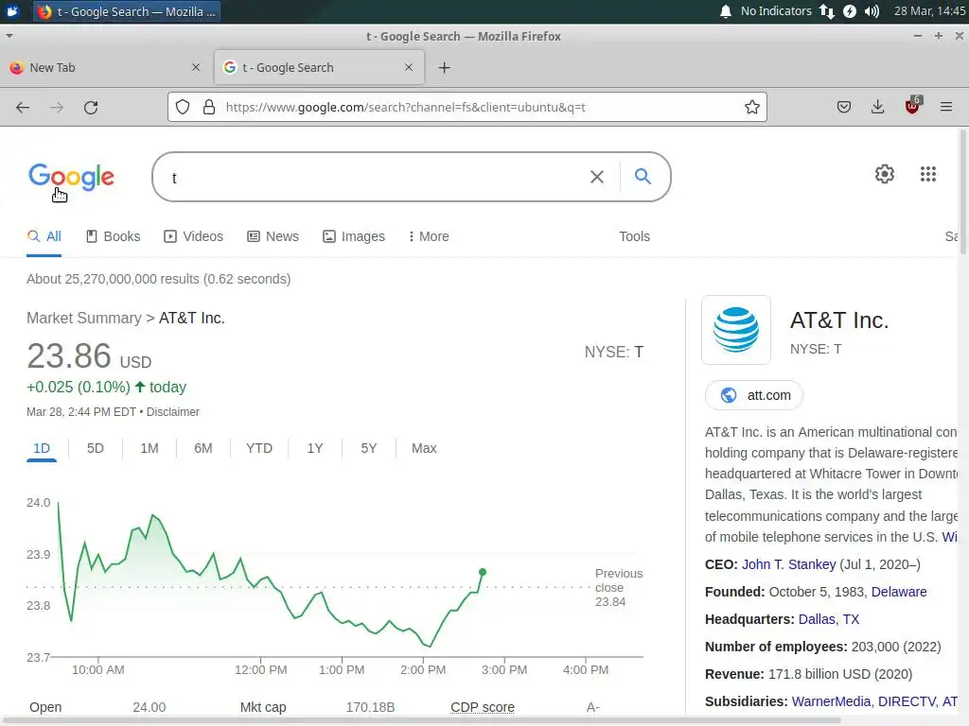Screen dimensions: 969x726
Task: Select the Firefox window in panel taskbar
Action: [128, 11]
